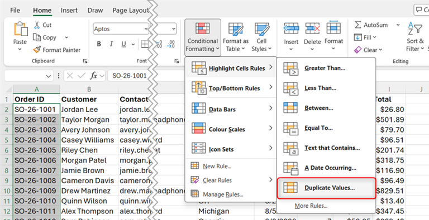Switch to the Home tab
Image resolution: width=429 pixels, height=220 pixels.
click(x=42, y=11)
